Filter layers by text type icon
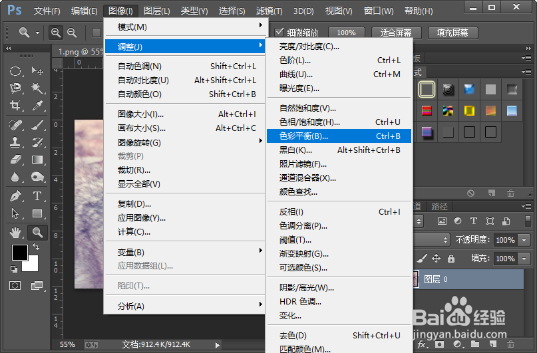537x353 pixels. pos(474,221)
